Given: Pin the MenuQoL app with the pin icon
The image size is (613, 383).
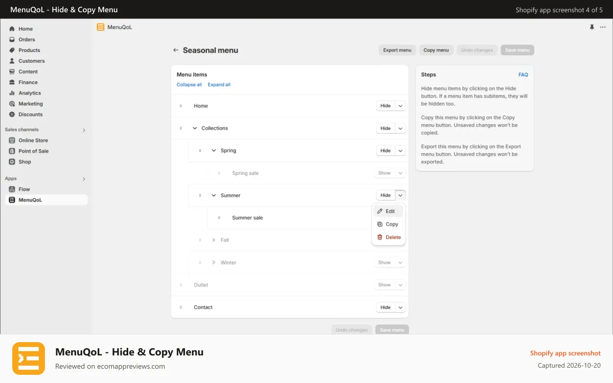Looking at the screenshot, I should click(x=592, y=27).
